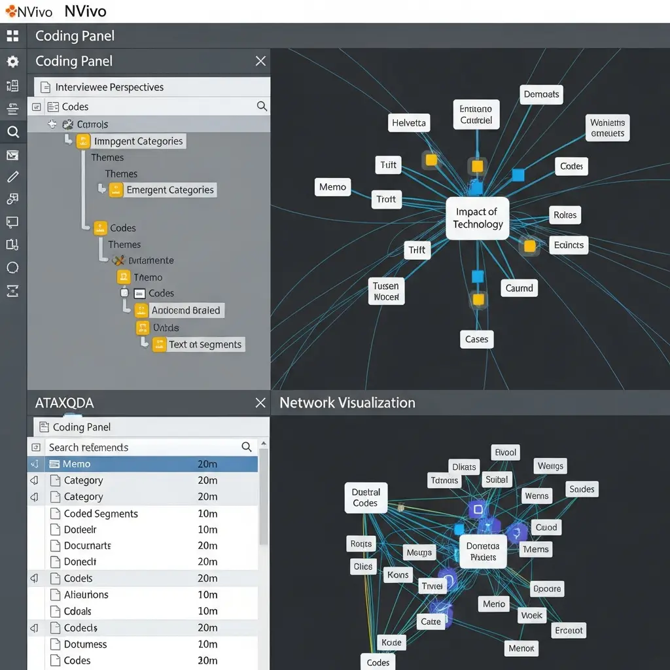Click the Ecuncts node in the network
The width and height of the screenshot is (670, 670).
coord(569,245)
